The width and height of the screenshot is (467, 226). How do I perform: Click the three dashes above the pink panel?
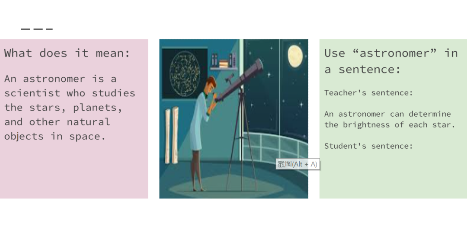click(x=37, y=29)
